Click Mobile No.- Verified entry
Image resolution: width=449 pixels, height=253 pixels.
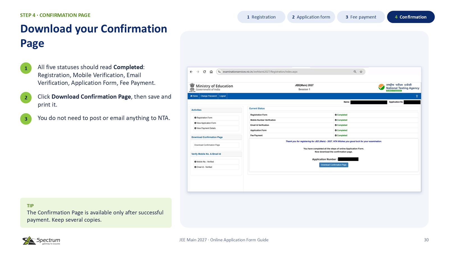[216, 162]
